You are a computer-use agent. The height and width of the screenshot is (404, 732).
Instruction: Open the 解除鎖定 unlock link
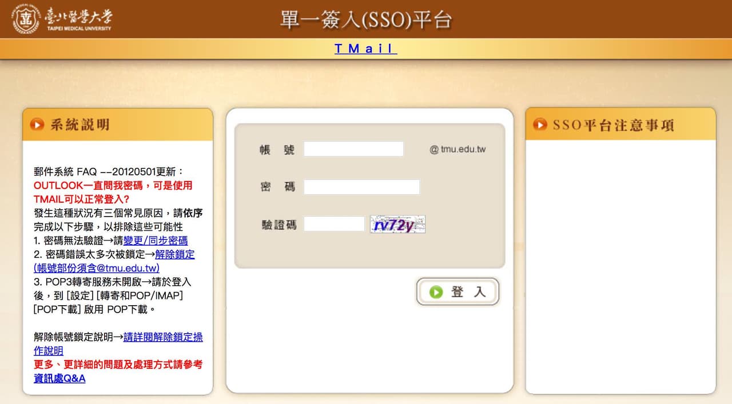pos(175,254)
